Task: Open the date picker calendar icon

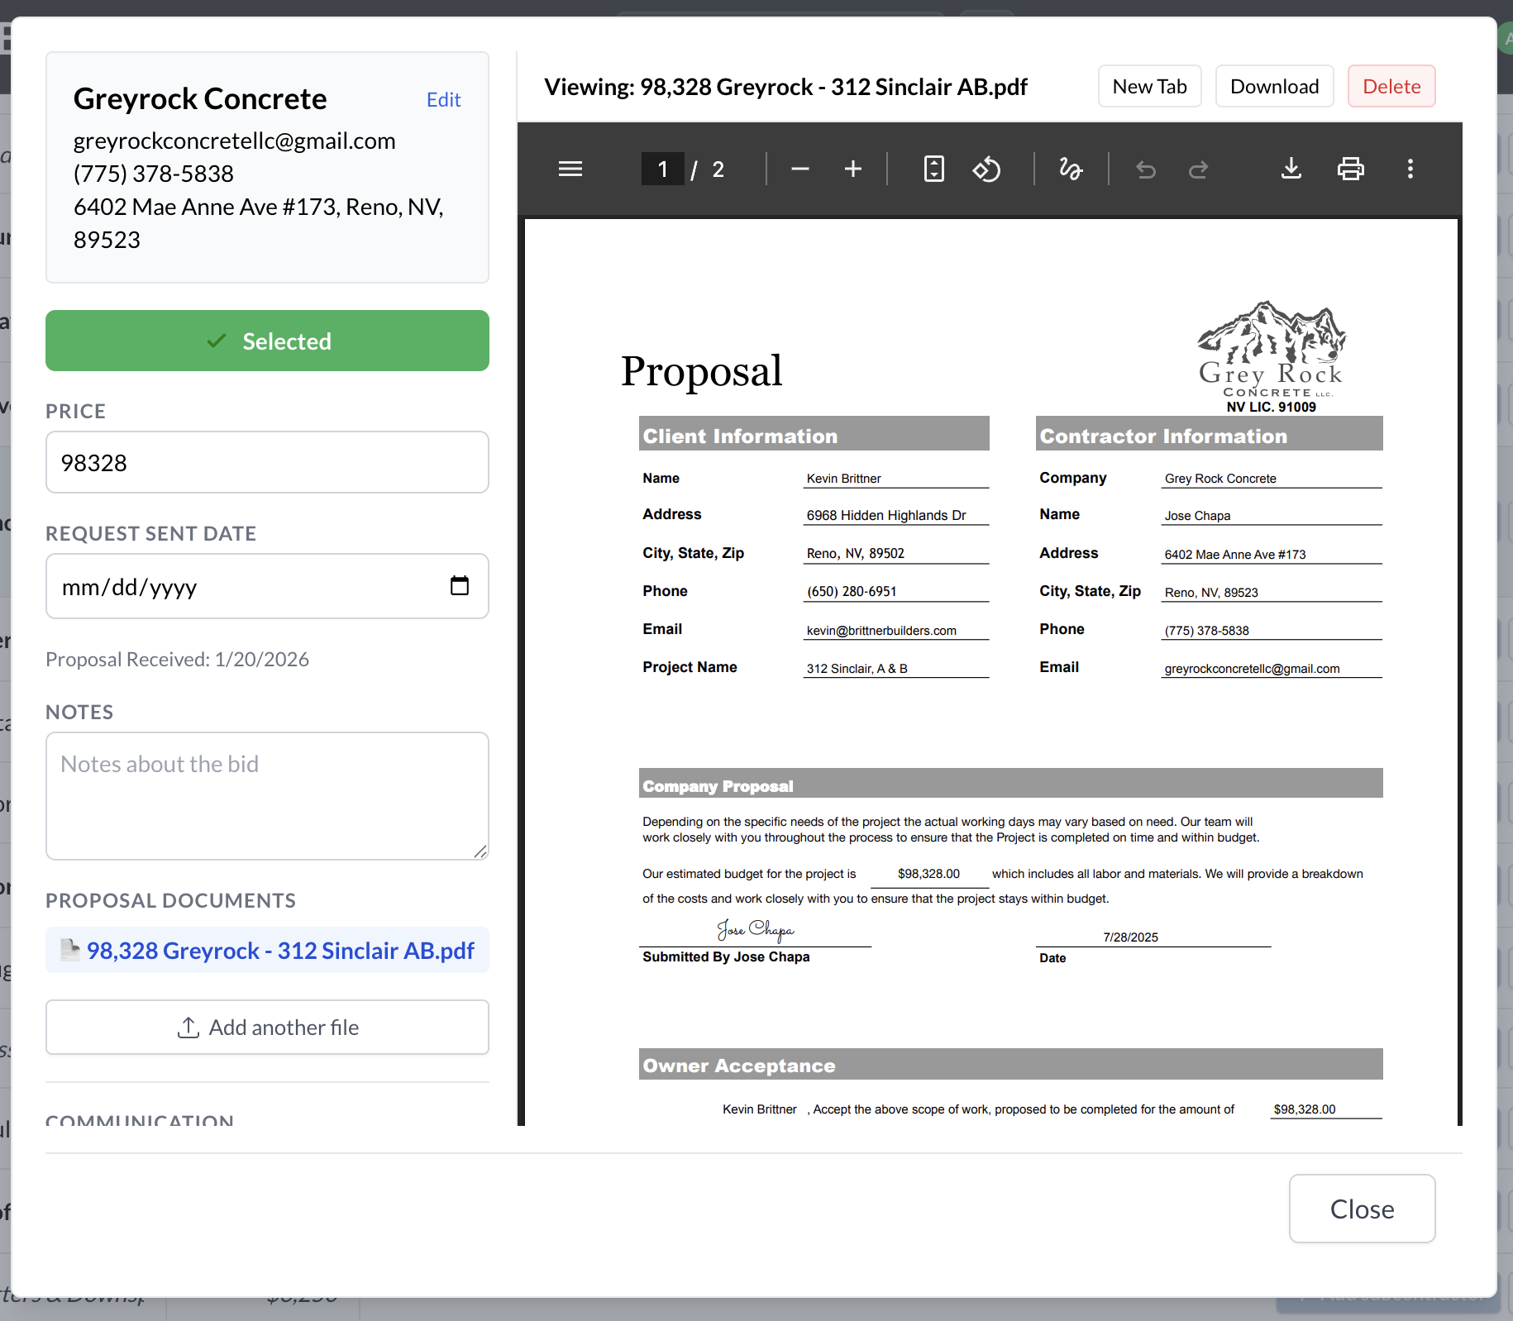Action: 460,586
